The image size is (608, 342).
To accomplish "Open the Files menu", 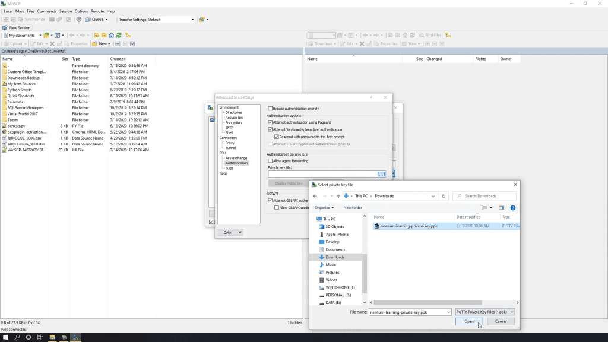I will [31, 11].
